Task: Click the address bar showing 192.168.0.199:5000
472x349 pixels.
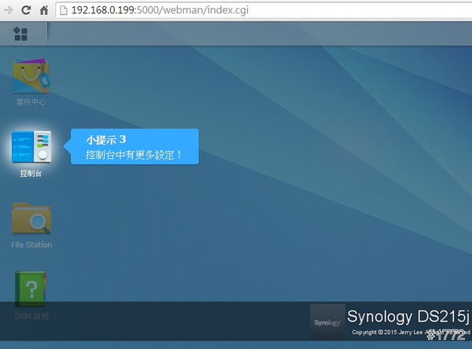Action: point(264,10)
